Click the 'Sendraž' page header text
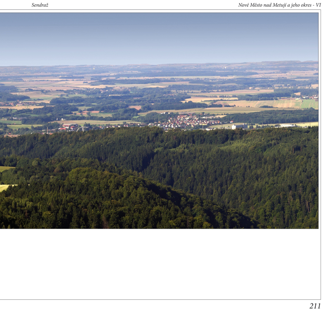The height and width of the screenshot is (313, 325). pyautogui.click(x=40, y=5)
